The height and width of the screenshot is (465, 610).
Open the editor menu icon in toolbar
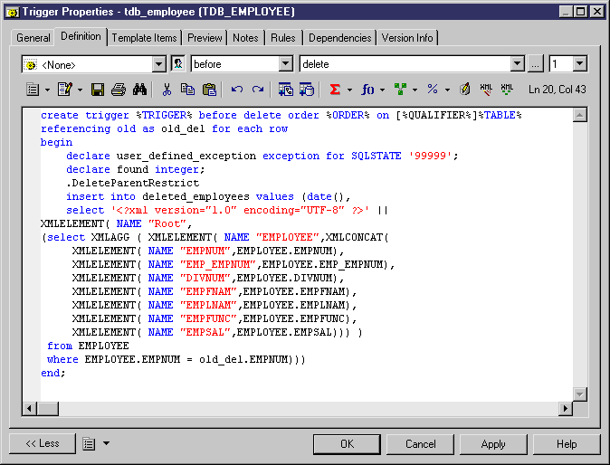point(33,90)
